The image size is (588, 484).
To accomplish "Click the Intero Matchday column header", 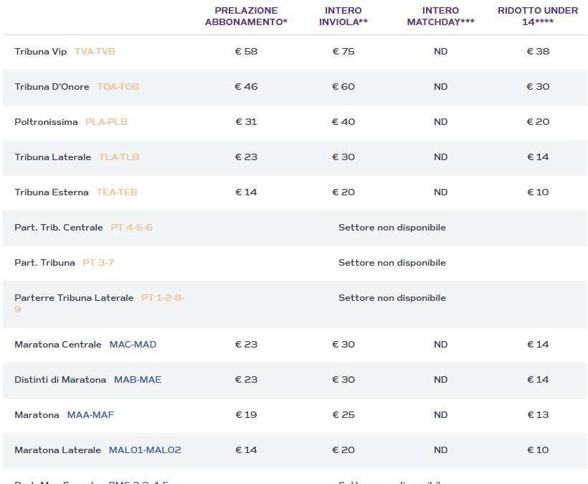I will click(440, 16).
